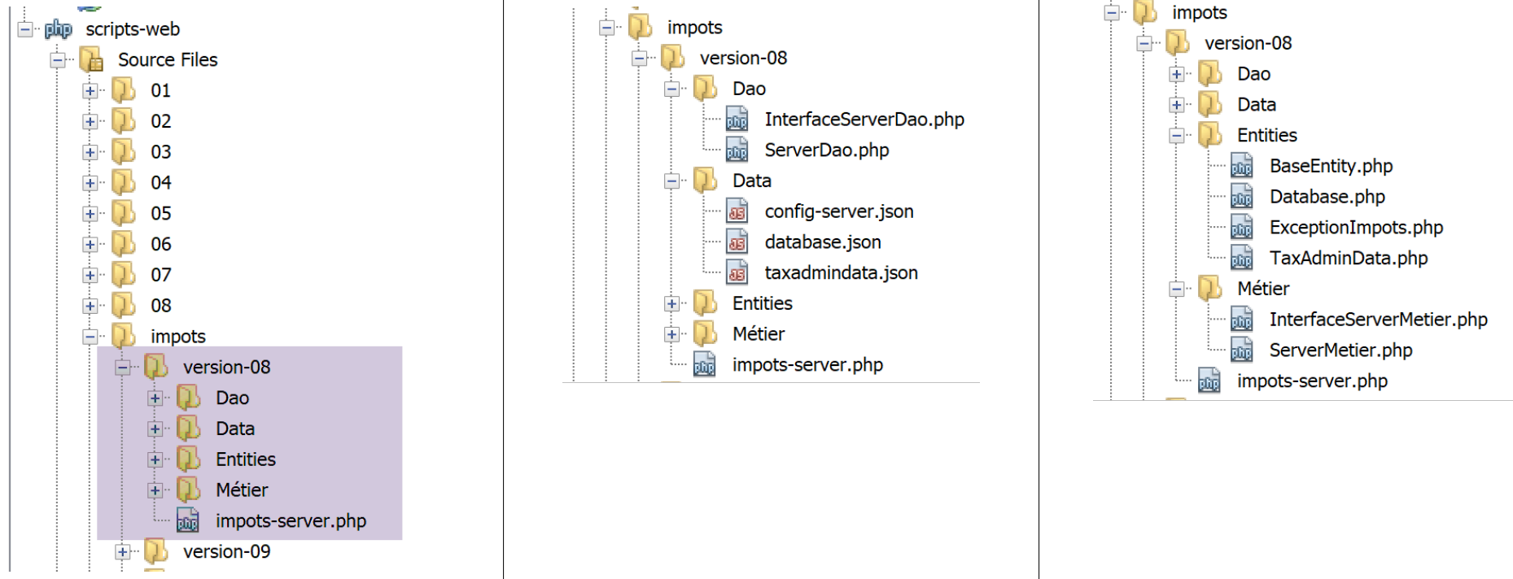Select the Database.php entity file
The height and width of the screenshot is (579, 1513).
(1327, 197)
